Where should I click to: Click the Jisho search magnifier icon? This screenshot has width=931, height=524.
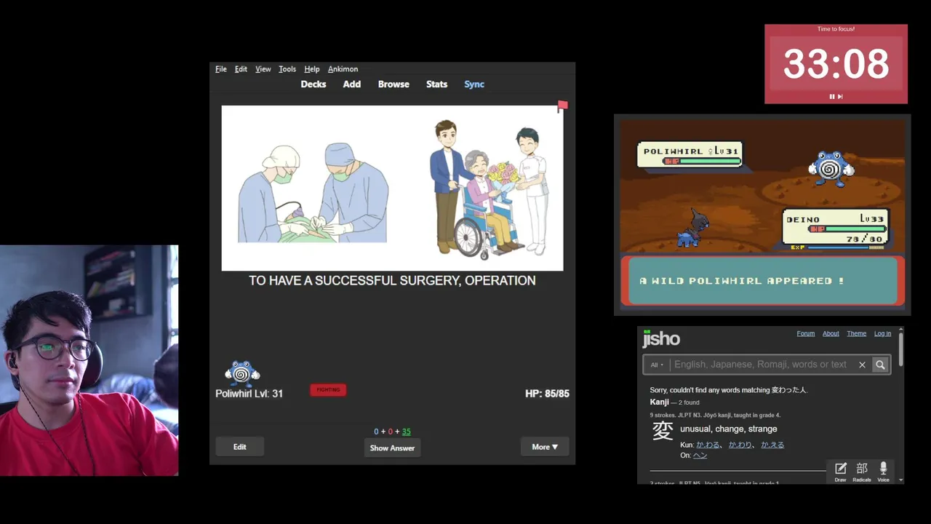pyautogui.click(x=880, y=365)
